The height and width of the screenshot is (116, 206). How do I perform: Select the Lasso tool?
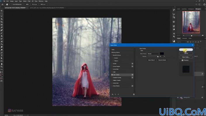pyautogui.click(x=1, y=16)
